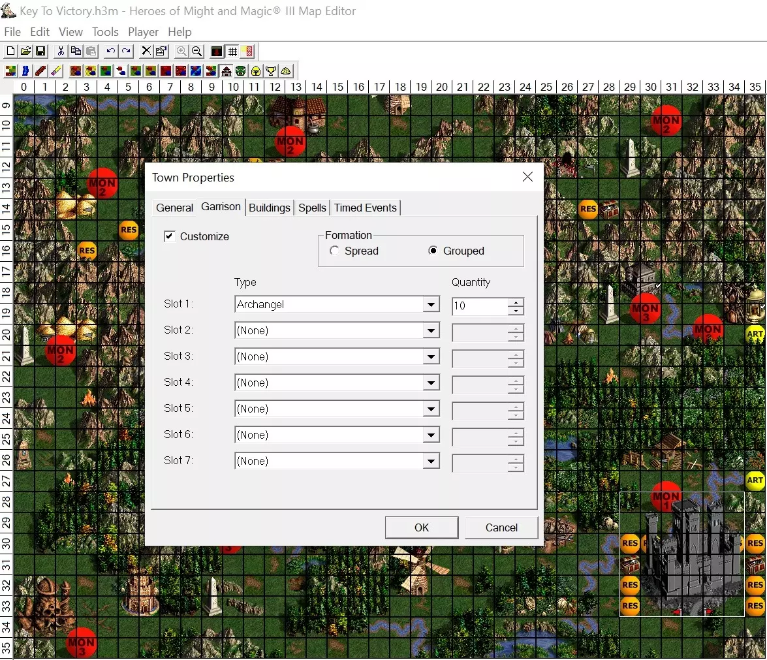Open the Edit menu
The height and width of the screenshot is (660, 767).
point(40,32)
